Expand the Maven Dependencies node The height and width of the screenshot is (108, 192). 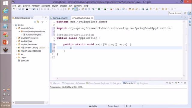coord(16,51)
